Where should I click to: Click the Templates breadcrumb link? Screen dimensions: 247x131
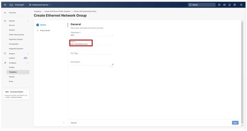coord(38,11)
